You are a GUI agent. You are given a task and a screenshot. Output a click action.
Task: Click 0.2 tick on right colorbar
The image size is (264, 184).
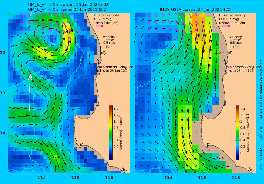pos(243,147)
